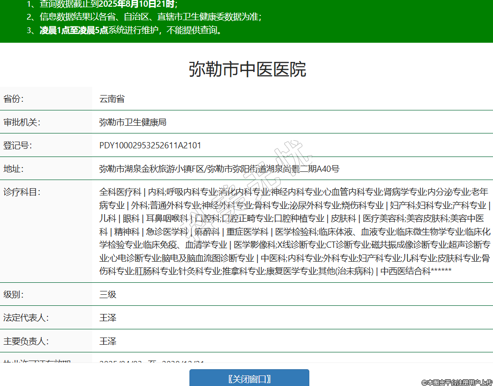This screenshot has height=386, width=493.
Task: Select the 地址 row label
Action: click(13, 169)
